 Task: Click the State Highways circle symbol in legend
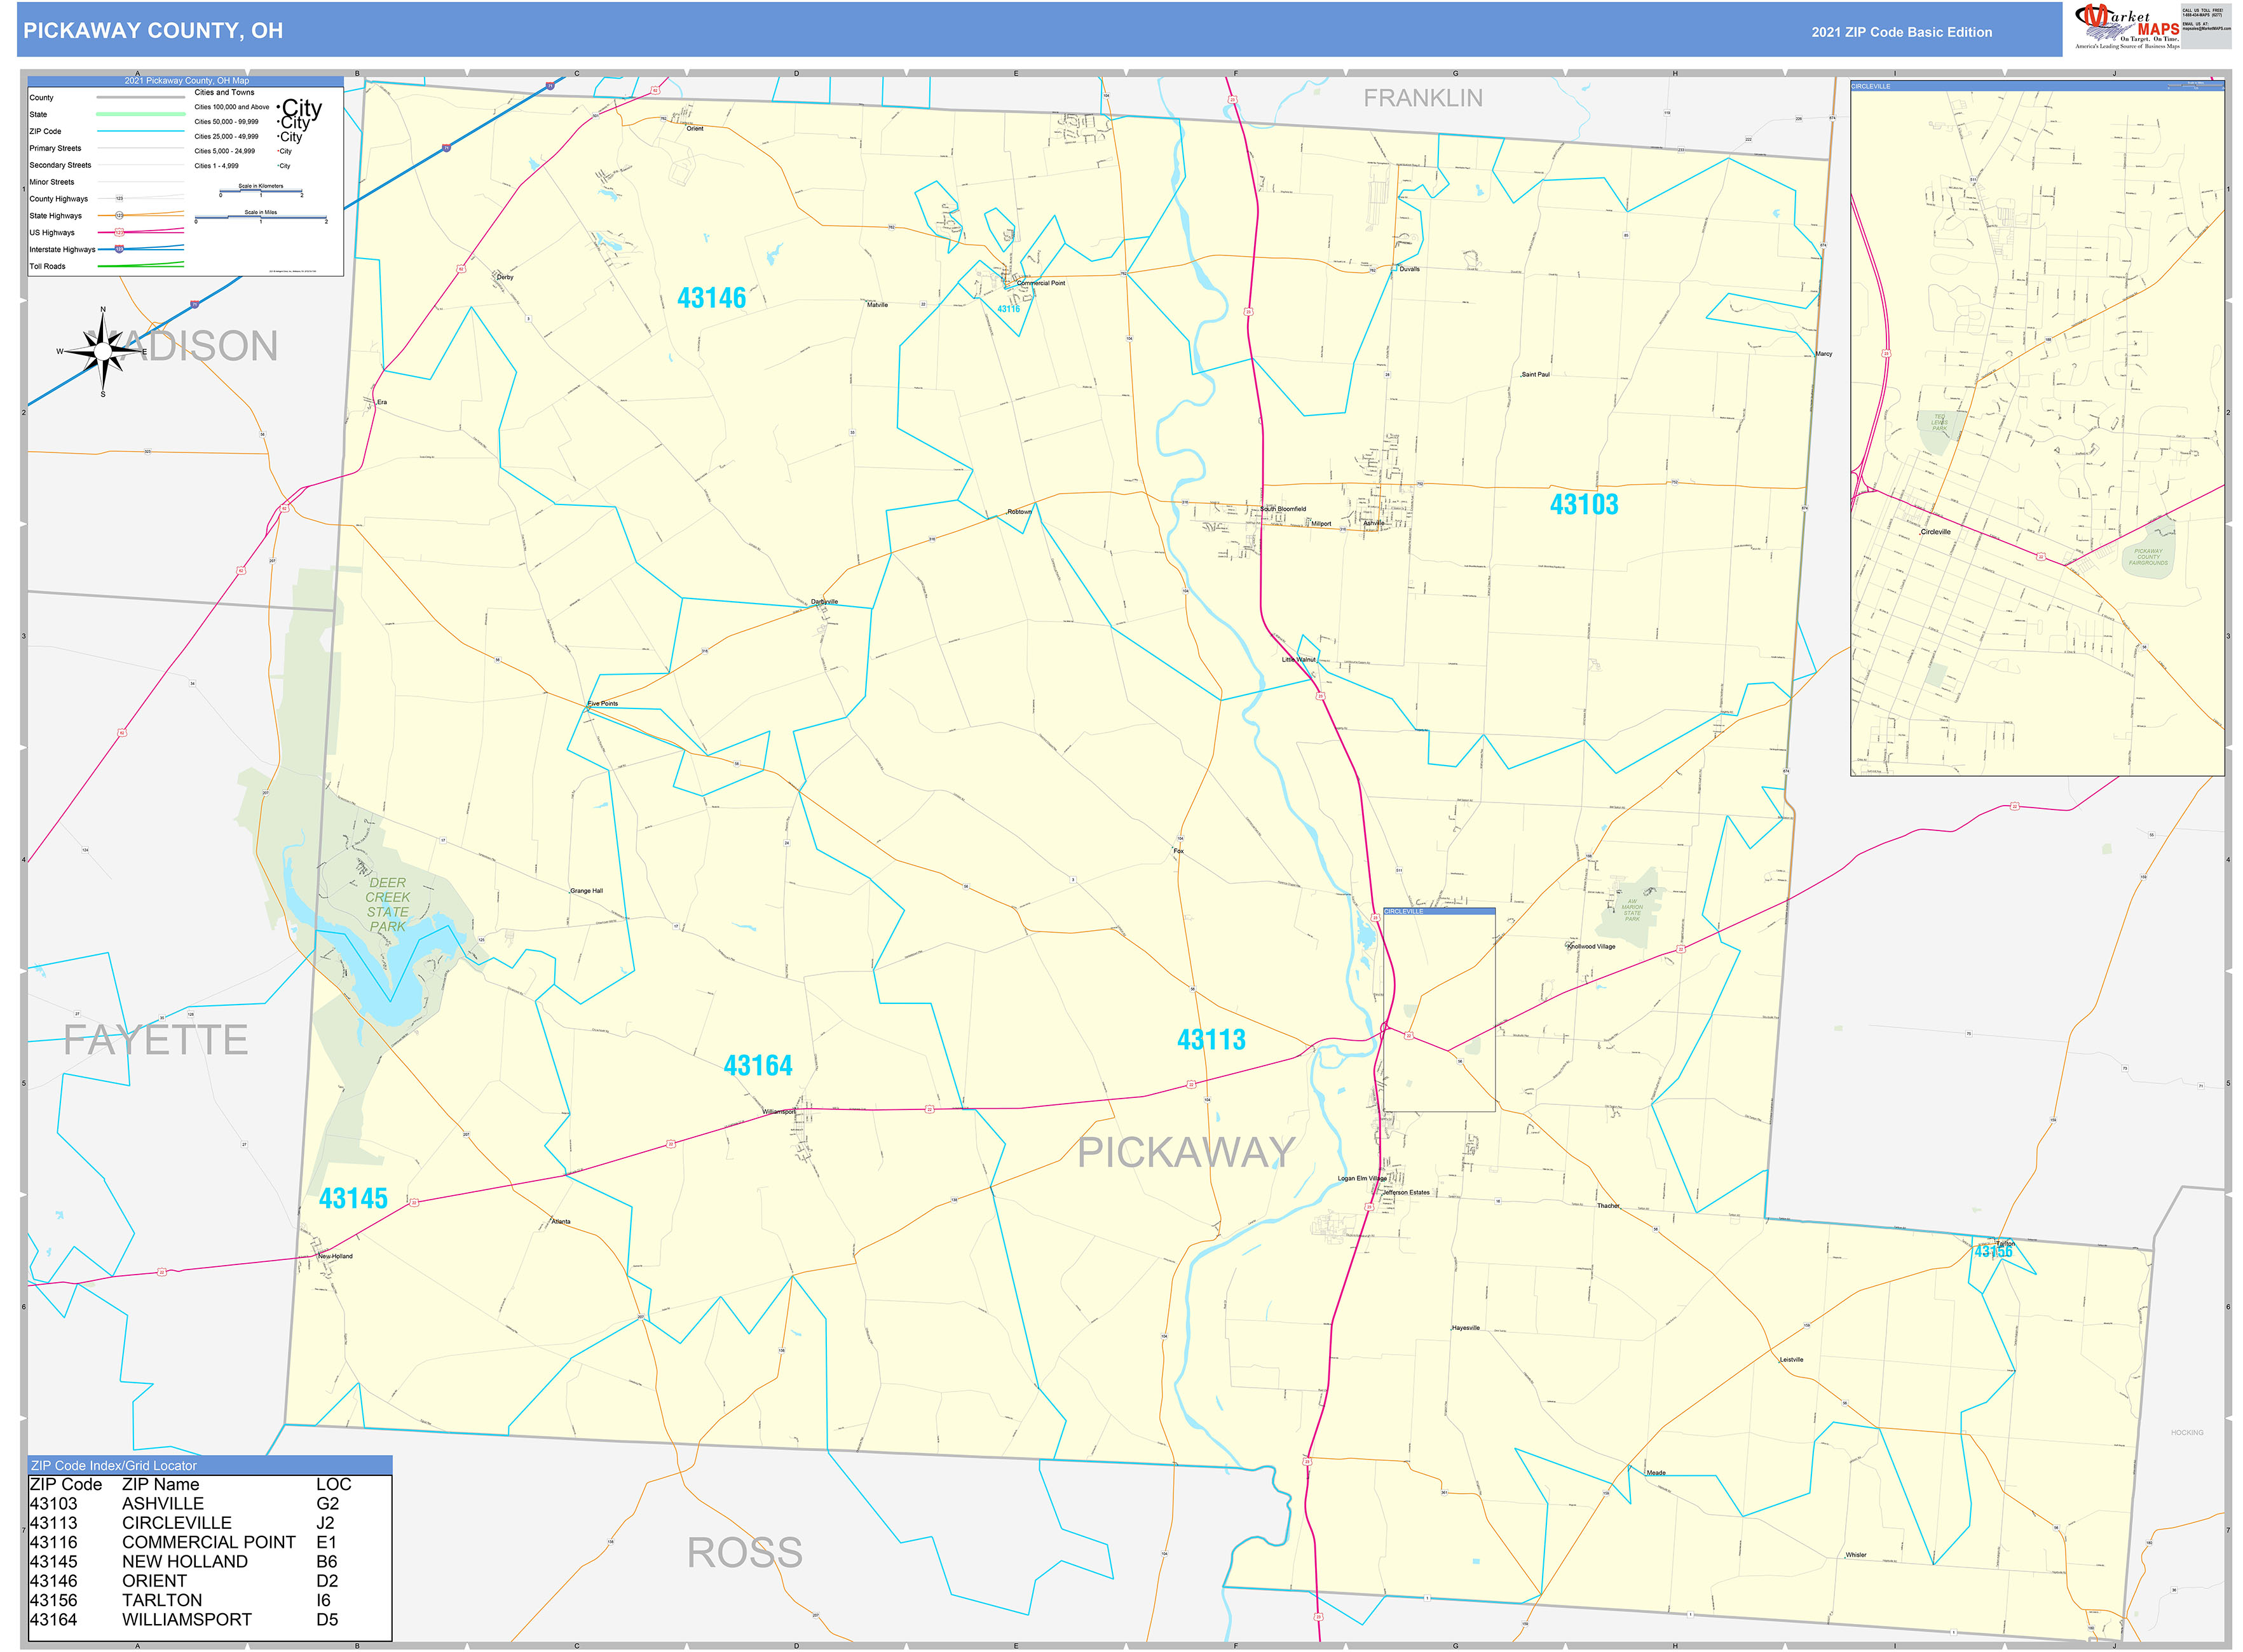pos(119,215)
